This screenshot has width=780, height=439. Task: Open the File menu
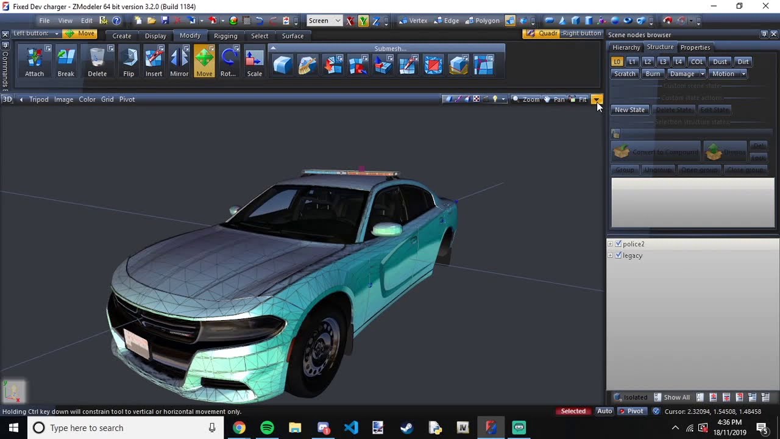click(44, 21)
